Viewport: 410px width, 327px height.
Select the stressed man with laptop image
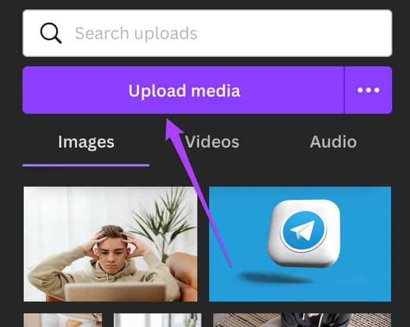pyautogui.click(x=111, y=244)
